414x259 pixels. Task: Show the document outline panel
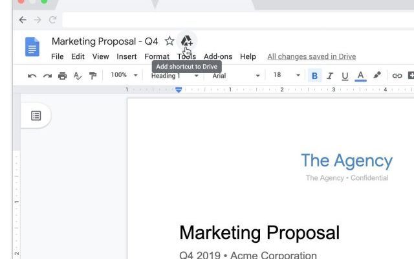(x=36, y=115)
